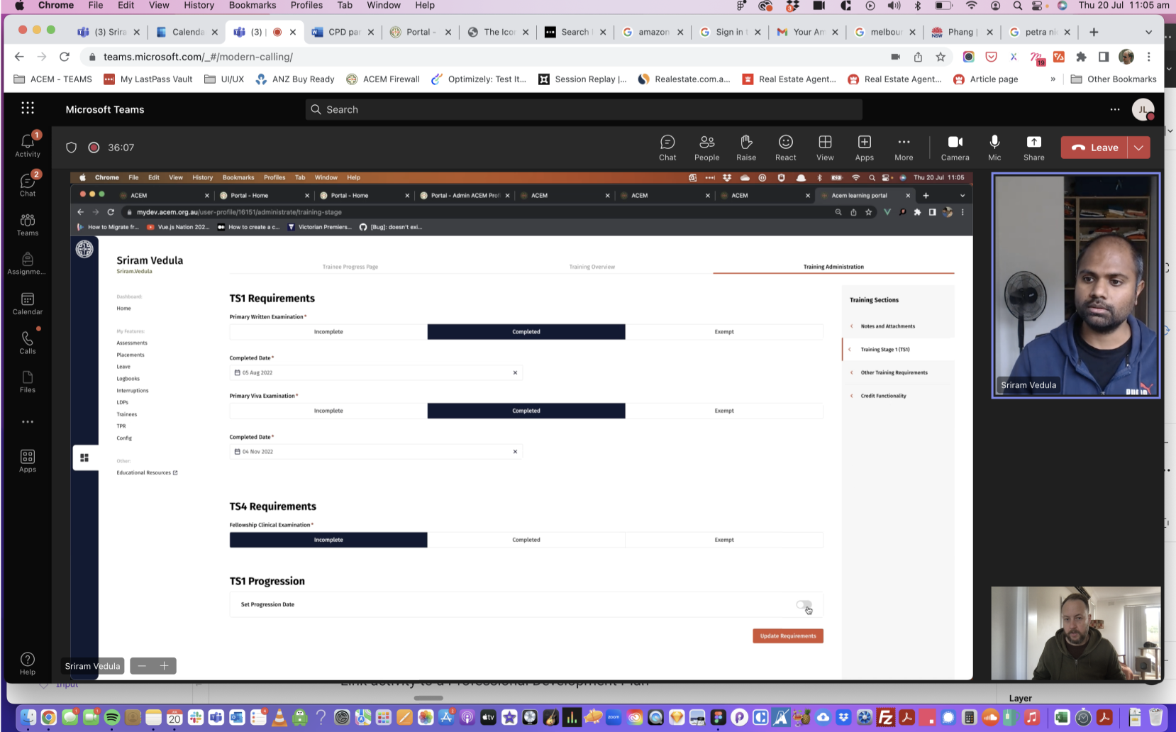Screen dimensions: 1176x732
Task: Open the React emoji menu
Action: [785, 148]
